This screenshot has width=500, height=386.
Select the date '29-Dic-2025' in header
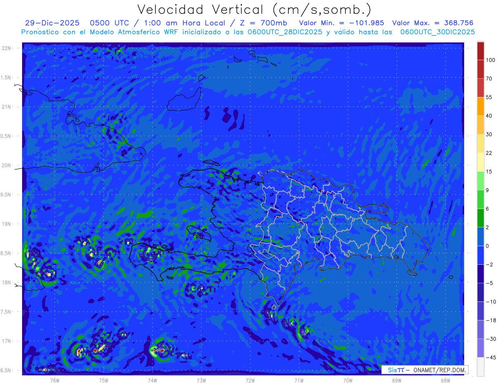[52, 23]
